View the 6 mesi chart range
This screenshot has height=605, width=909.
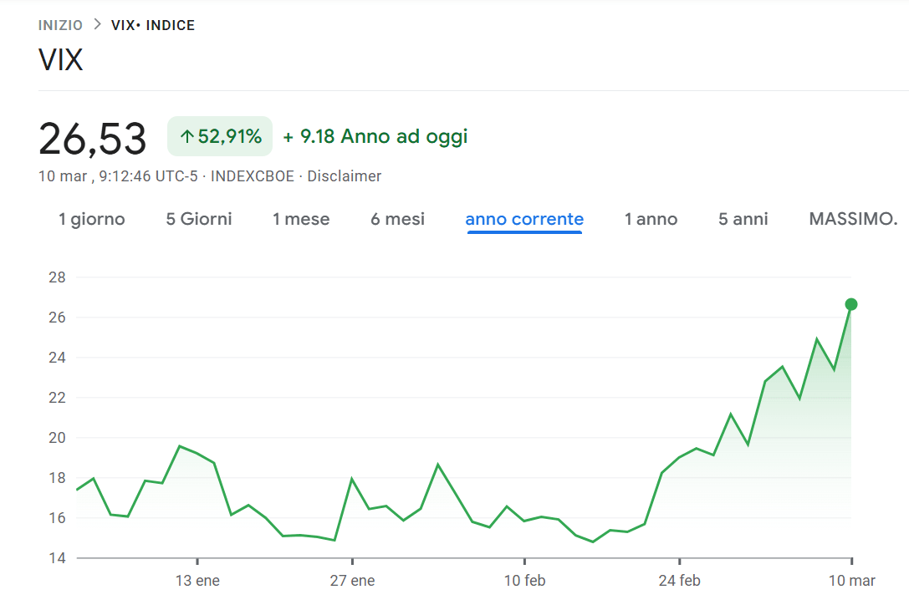(x=397, y=219)
